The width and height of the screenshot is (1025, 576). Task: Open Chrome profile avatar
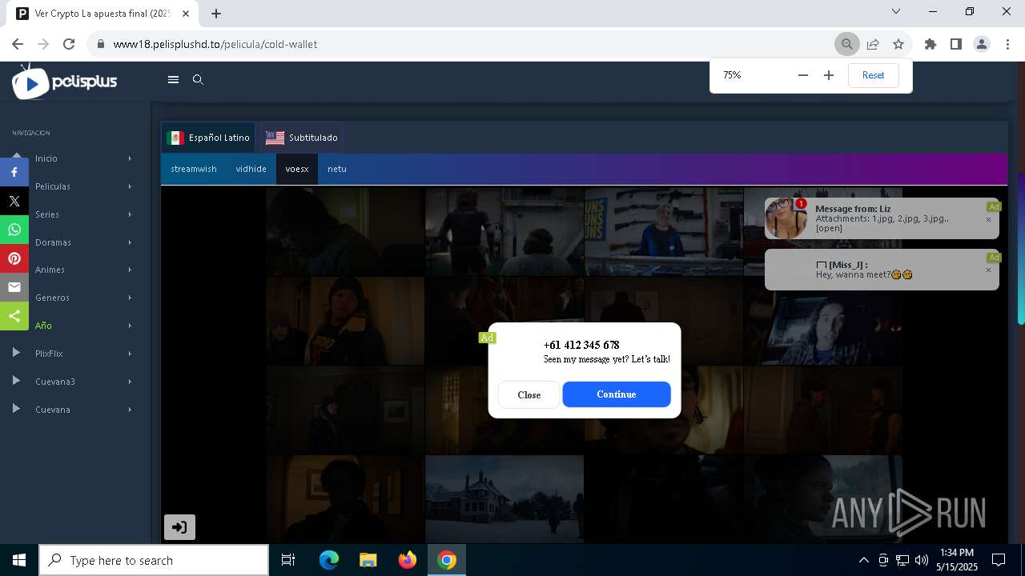point(982,44)
